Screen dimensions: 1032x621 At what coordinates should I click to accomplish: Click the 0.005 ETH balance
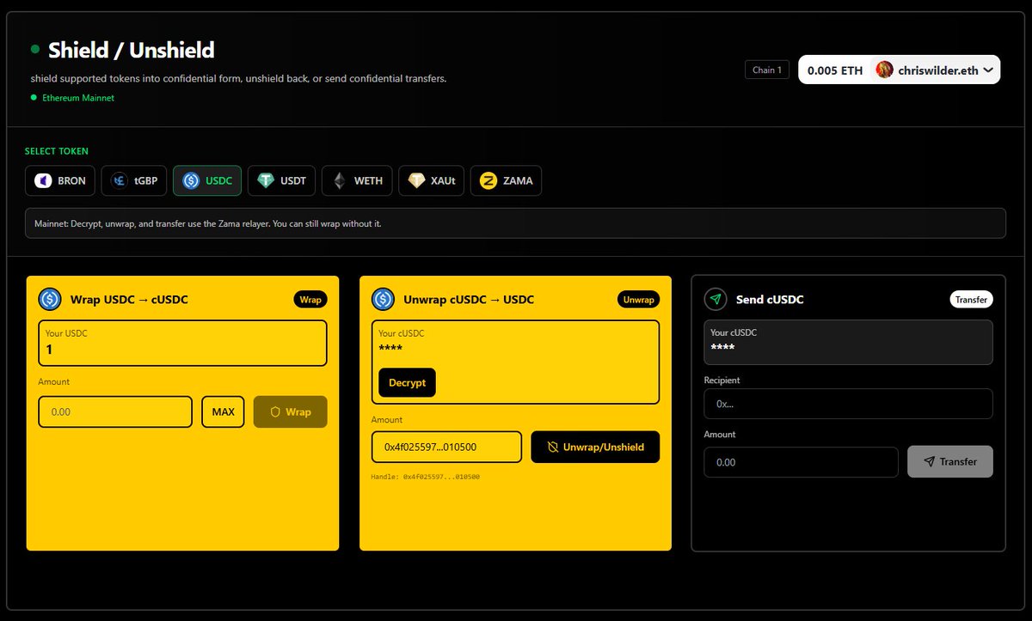[835, 70]
